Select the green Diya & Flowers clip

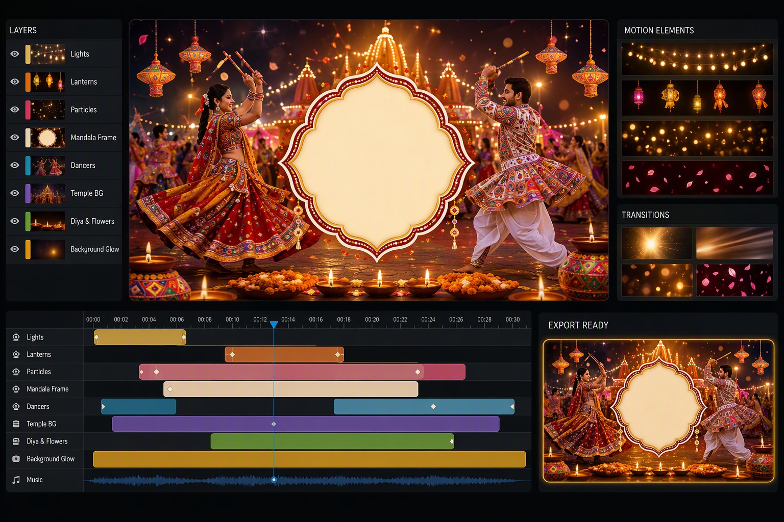coord(332,441)
